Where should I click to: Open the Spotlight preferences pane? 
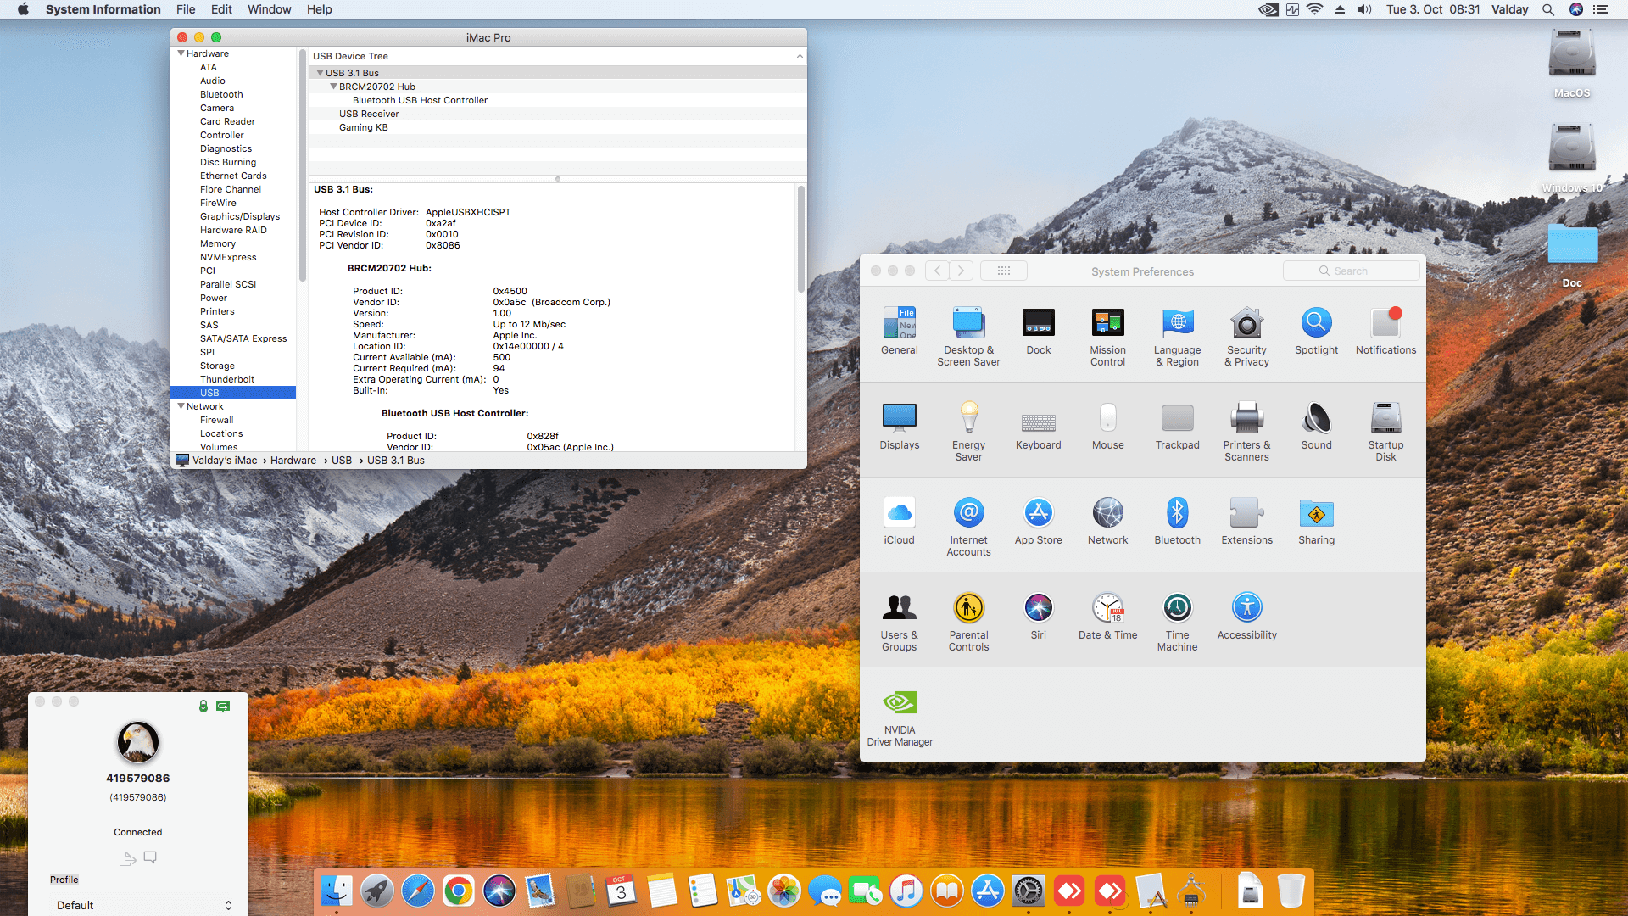click(1316, 331)
